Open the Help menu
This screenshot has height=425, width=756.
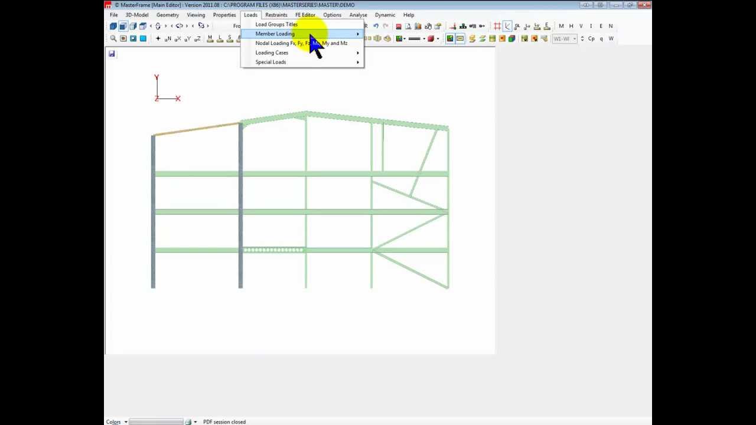click(x=409, y=15)
